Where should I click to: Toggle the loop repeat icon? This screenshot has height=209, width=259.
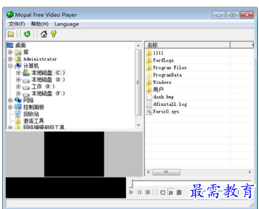[x=162, y=192]
